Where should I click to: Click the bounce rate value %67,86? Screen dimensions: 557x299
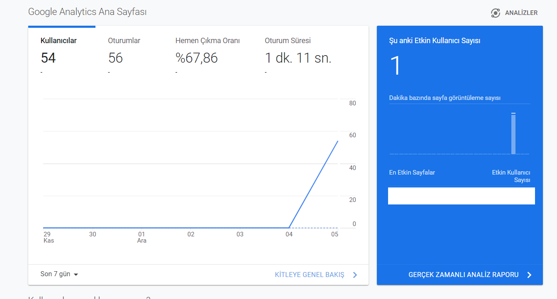pyautogui.click(x=197, y=58)
